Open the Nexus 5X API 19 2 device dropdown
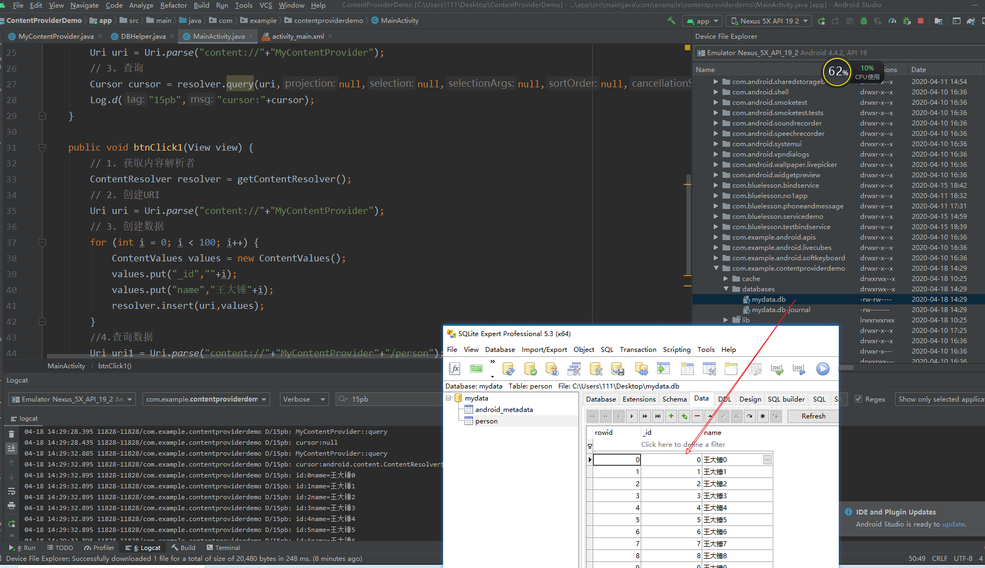This screenshot has width=985, height=568. click(769, 21)
